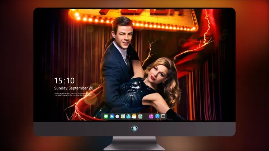Open the green Messages app in dock
This screenshot has width=269, height=151.
pos(106,116)
